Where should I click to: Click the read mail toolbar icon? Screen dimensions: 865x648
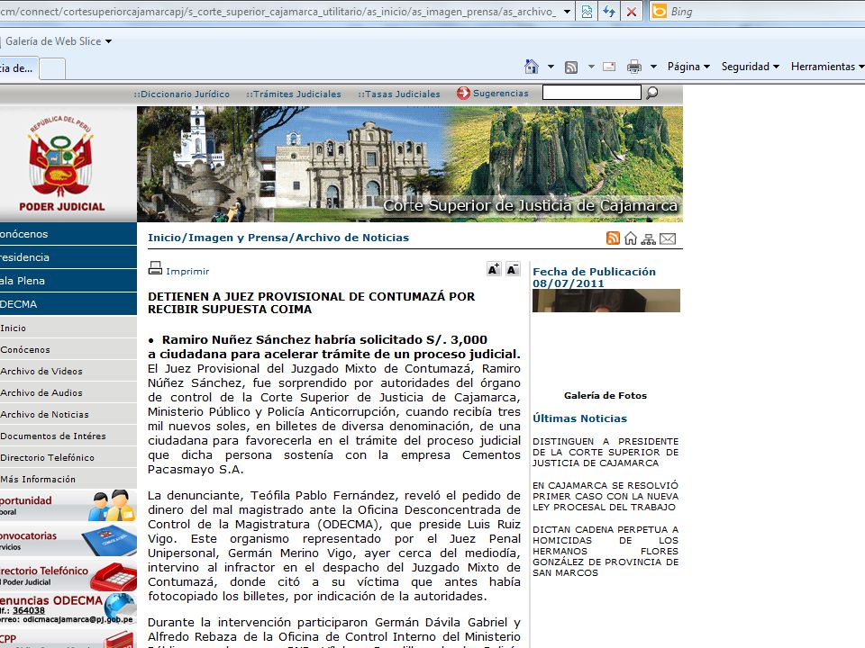pos(609,67)
